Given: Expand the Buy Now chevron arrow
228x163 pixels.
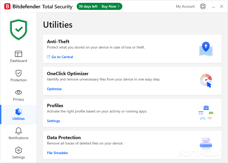Looking at the screenshot, I should [x=118, y=6].
